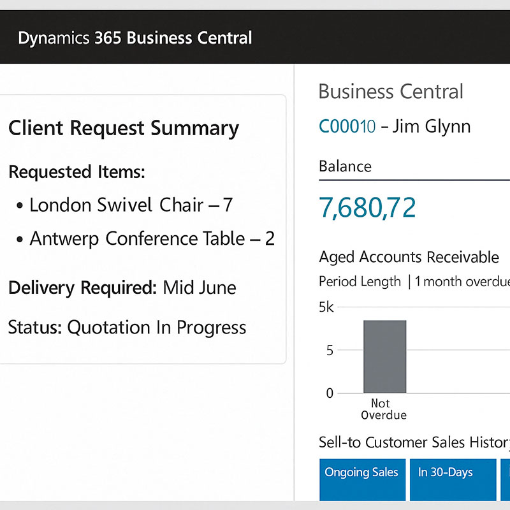Click the 5k chart axis label
The height and width of the screenshot is (510, 510).
[326, 307]
